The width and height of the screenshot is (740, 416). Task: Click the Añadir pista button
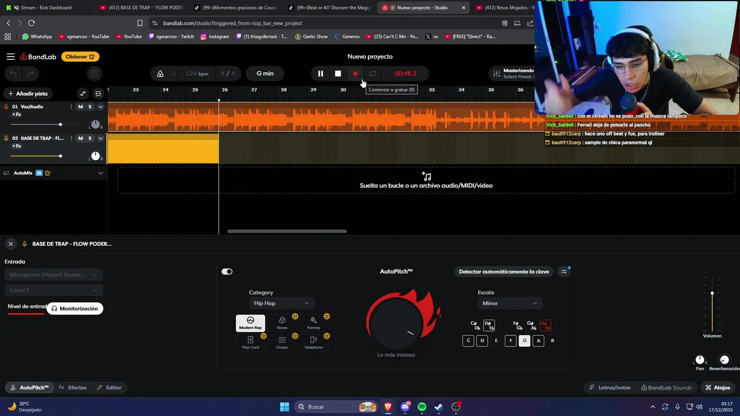coord(28,94)
